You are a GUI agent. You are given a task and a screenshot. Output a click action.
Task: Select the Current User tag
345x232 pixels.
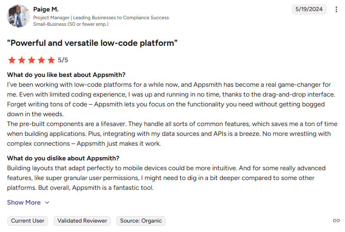coord(27,221)
